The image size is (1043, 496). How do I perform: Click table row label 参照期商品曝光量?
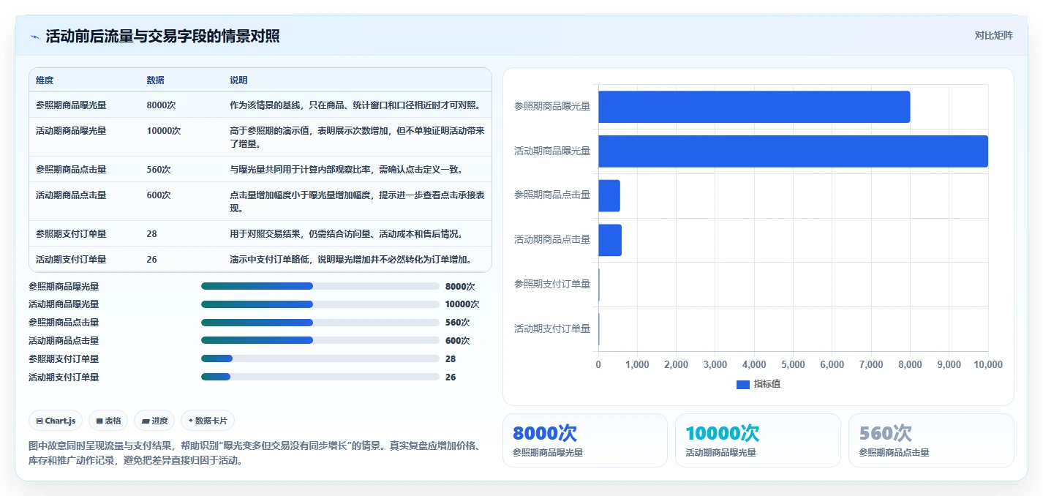click(71, 105)
